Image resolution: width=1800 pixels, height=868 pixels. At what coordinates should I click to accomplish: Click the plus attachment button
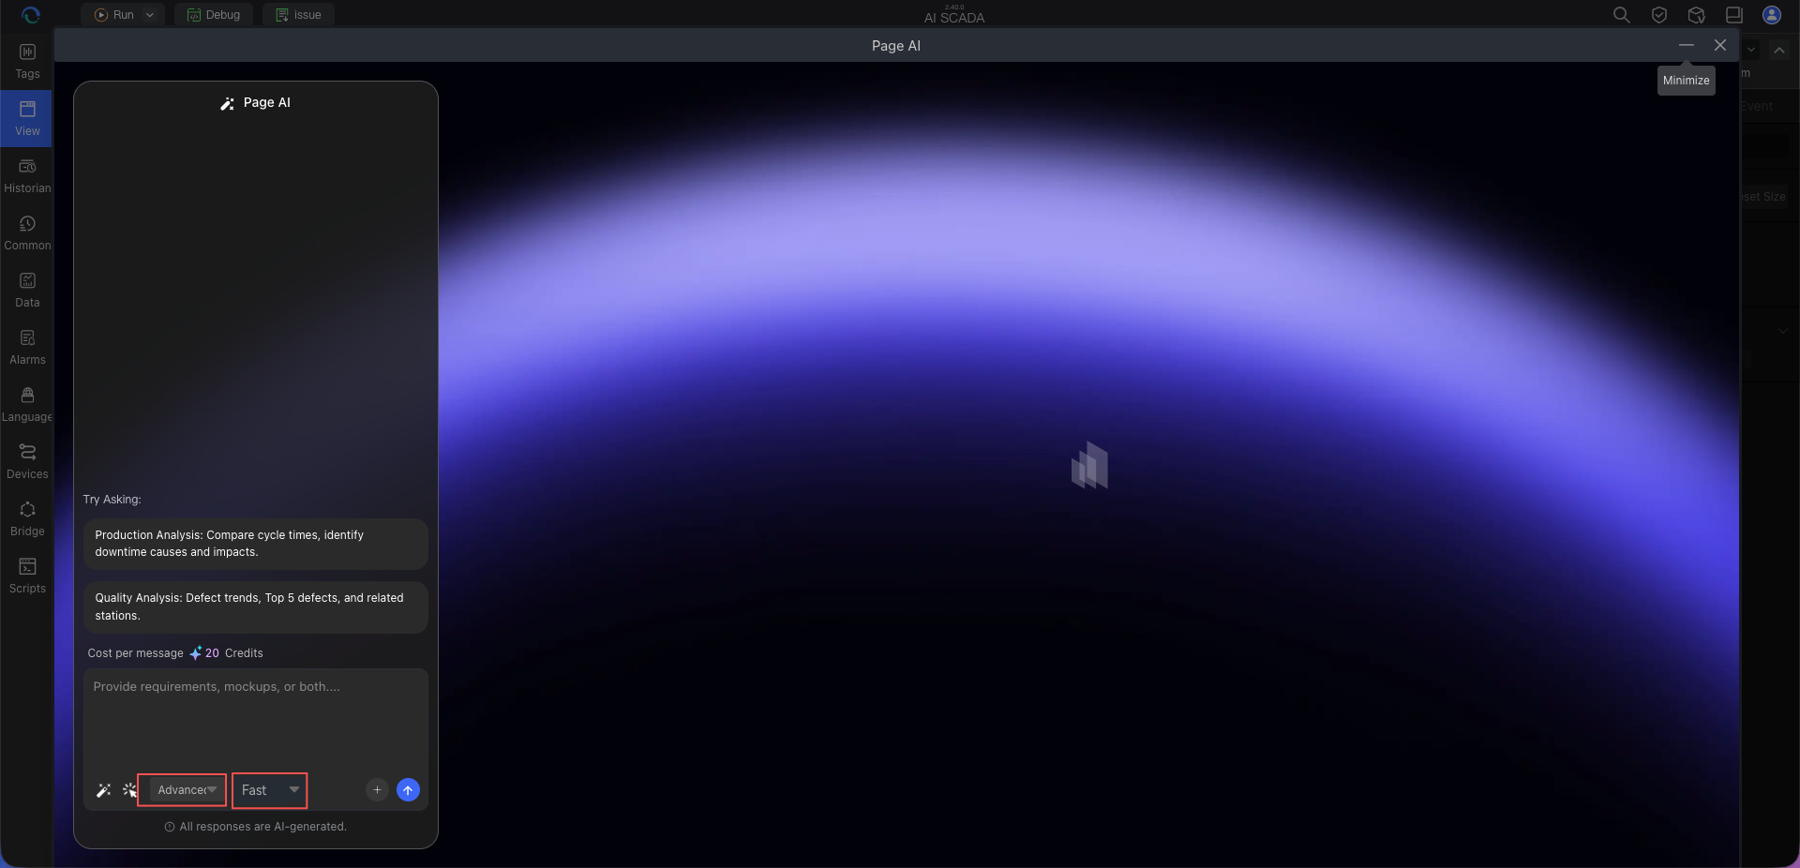tap(377, 790)
